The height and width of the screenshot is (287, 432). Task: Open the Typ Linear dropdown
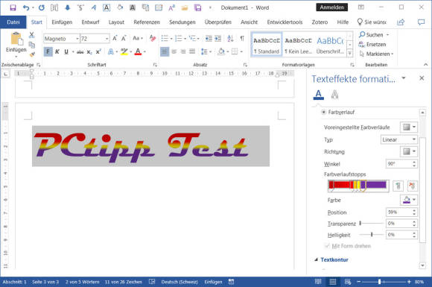pyautogui.click(x=399, y=139)
